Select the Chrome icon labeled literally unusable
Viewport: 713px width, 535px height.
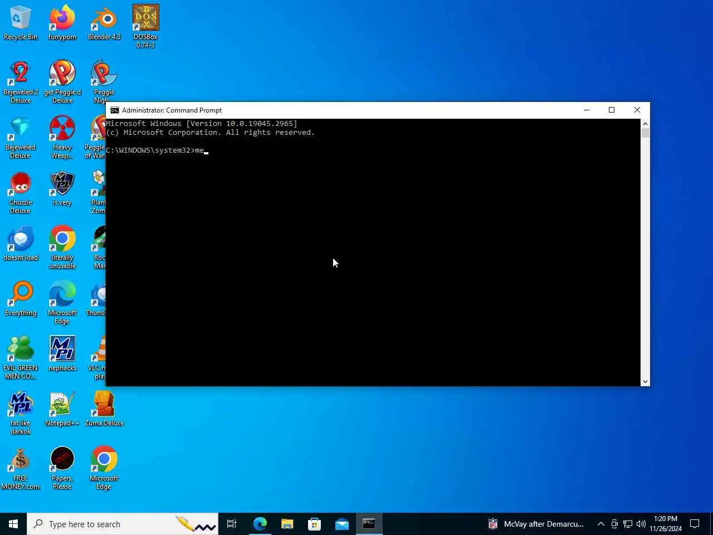62,247
